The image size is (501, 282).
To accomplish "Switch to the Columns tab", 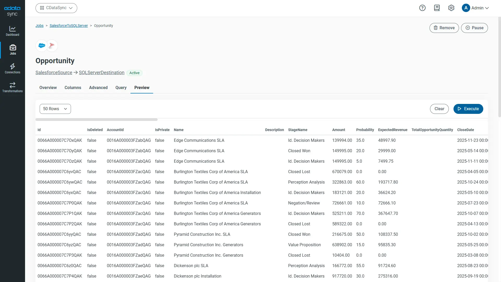I will point(73,88).
